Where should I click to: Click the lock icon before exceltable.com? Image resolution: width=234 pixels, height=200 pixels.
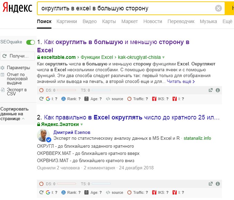[39, 57]
